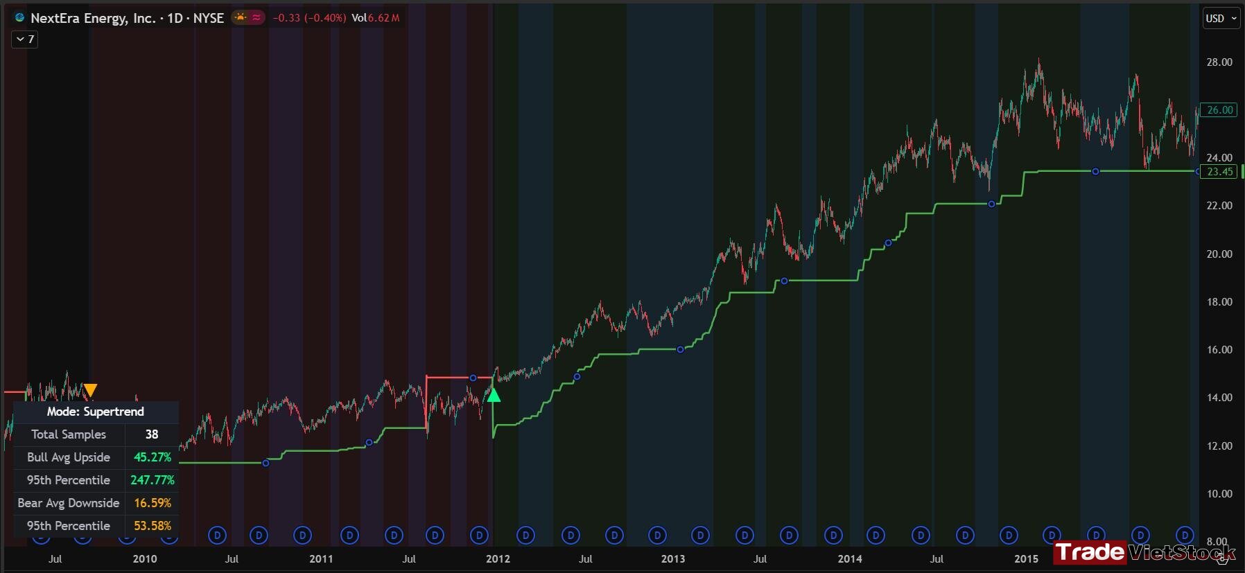Open the USD currency dropdown

1221,19
